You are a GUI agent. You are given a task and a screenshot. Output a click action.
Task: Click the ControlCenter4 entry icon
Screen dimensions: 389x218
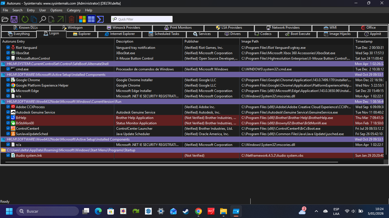click(13, 129)
